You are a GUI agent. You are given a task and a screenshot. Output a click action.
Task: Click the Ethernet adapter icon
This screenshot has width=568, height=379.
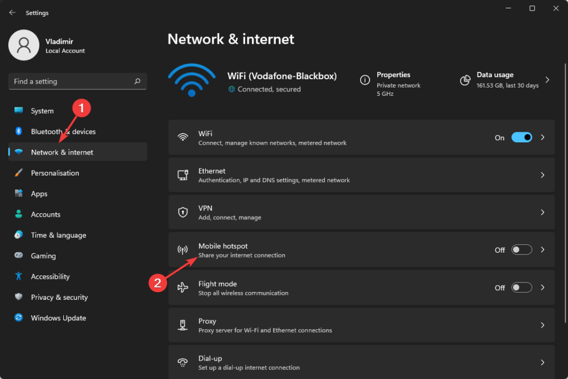tap(183, 175)
